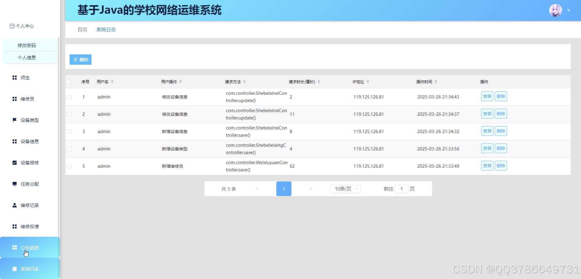Expand the 个人中心 menu
Screen dimensions: 581x279
22,26
